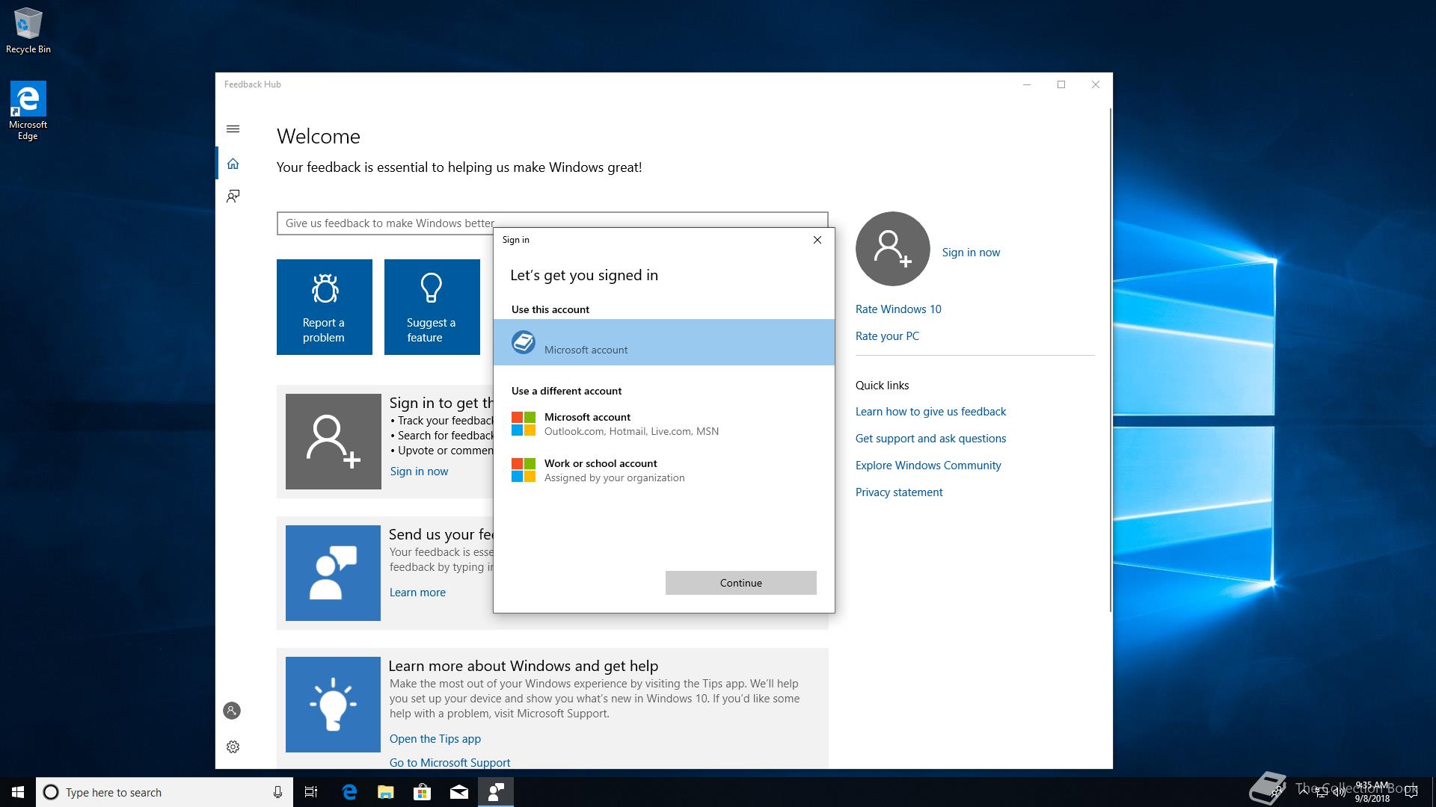Image resolution: width=1436 pixels, height=807 pixels.
Task: Click the large add-user avatar circle
Action: point(893,249)
